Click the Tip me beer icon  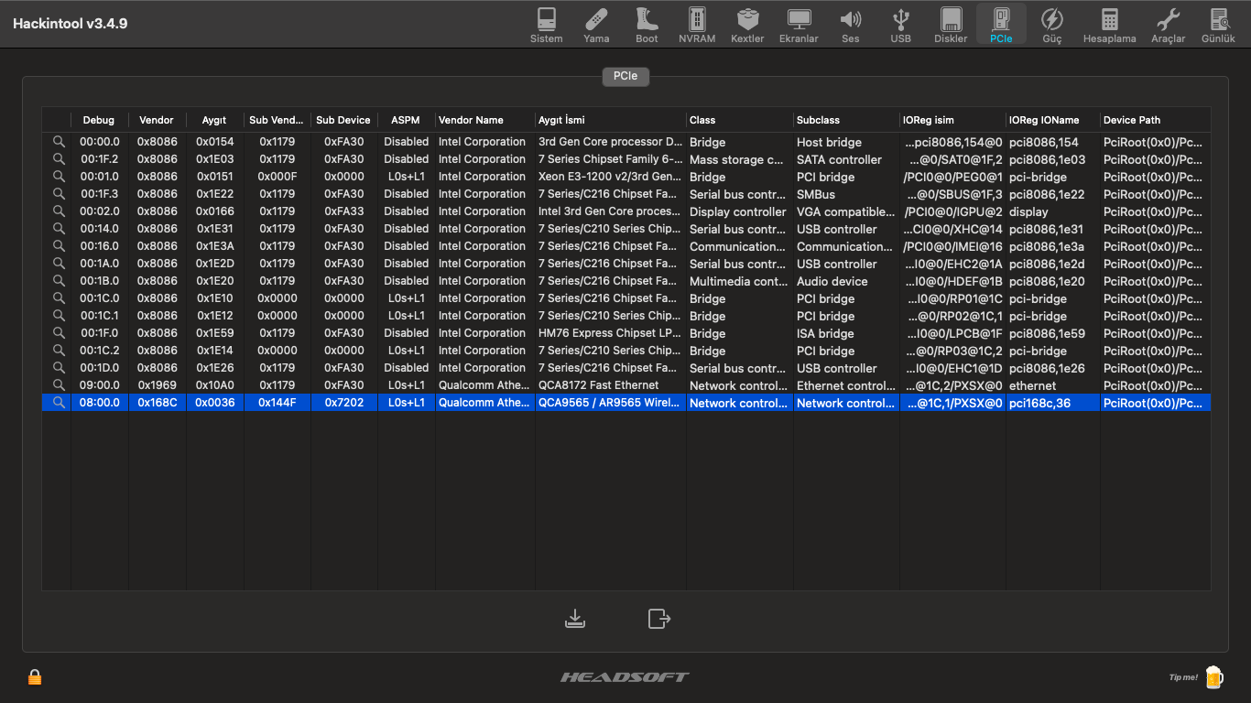pyautogui.click(x=1213, y=677)
